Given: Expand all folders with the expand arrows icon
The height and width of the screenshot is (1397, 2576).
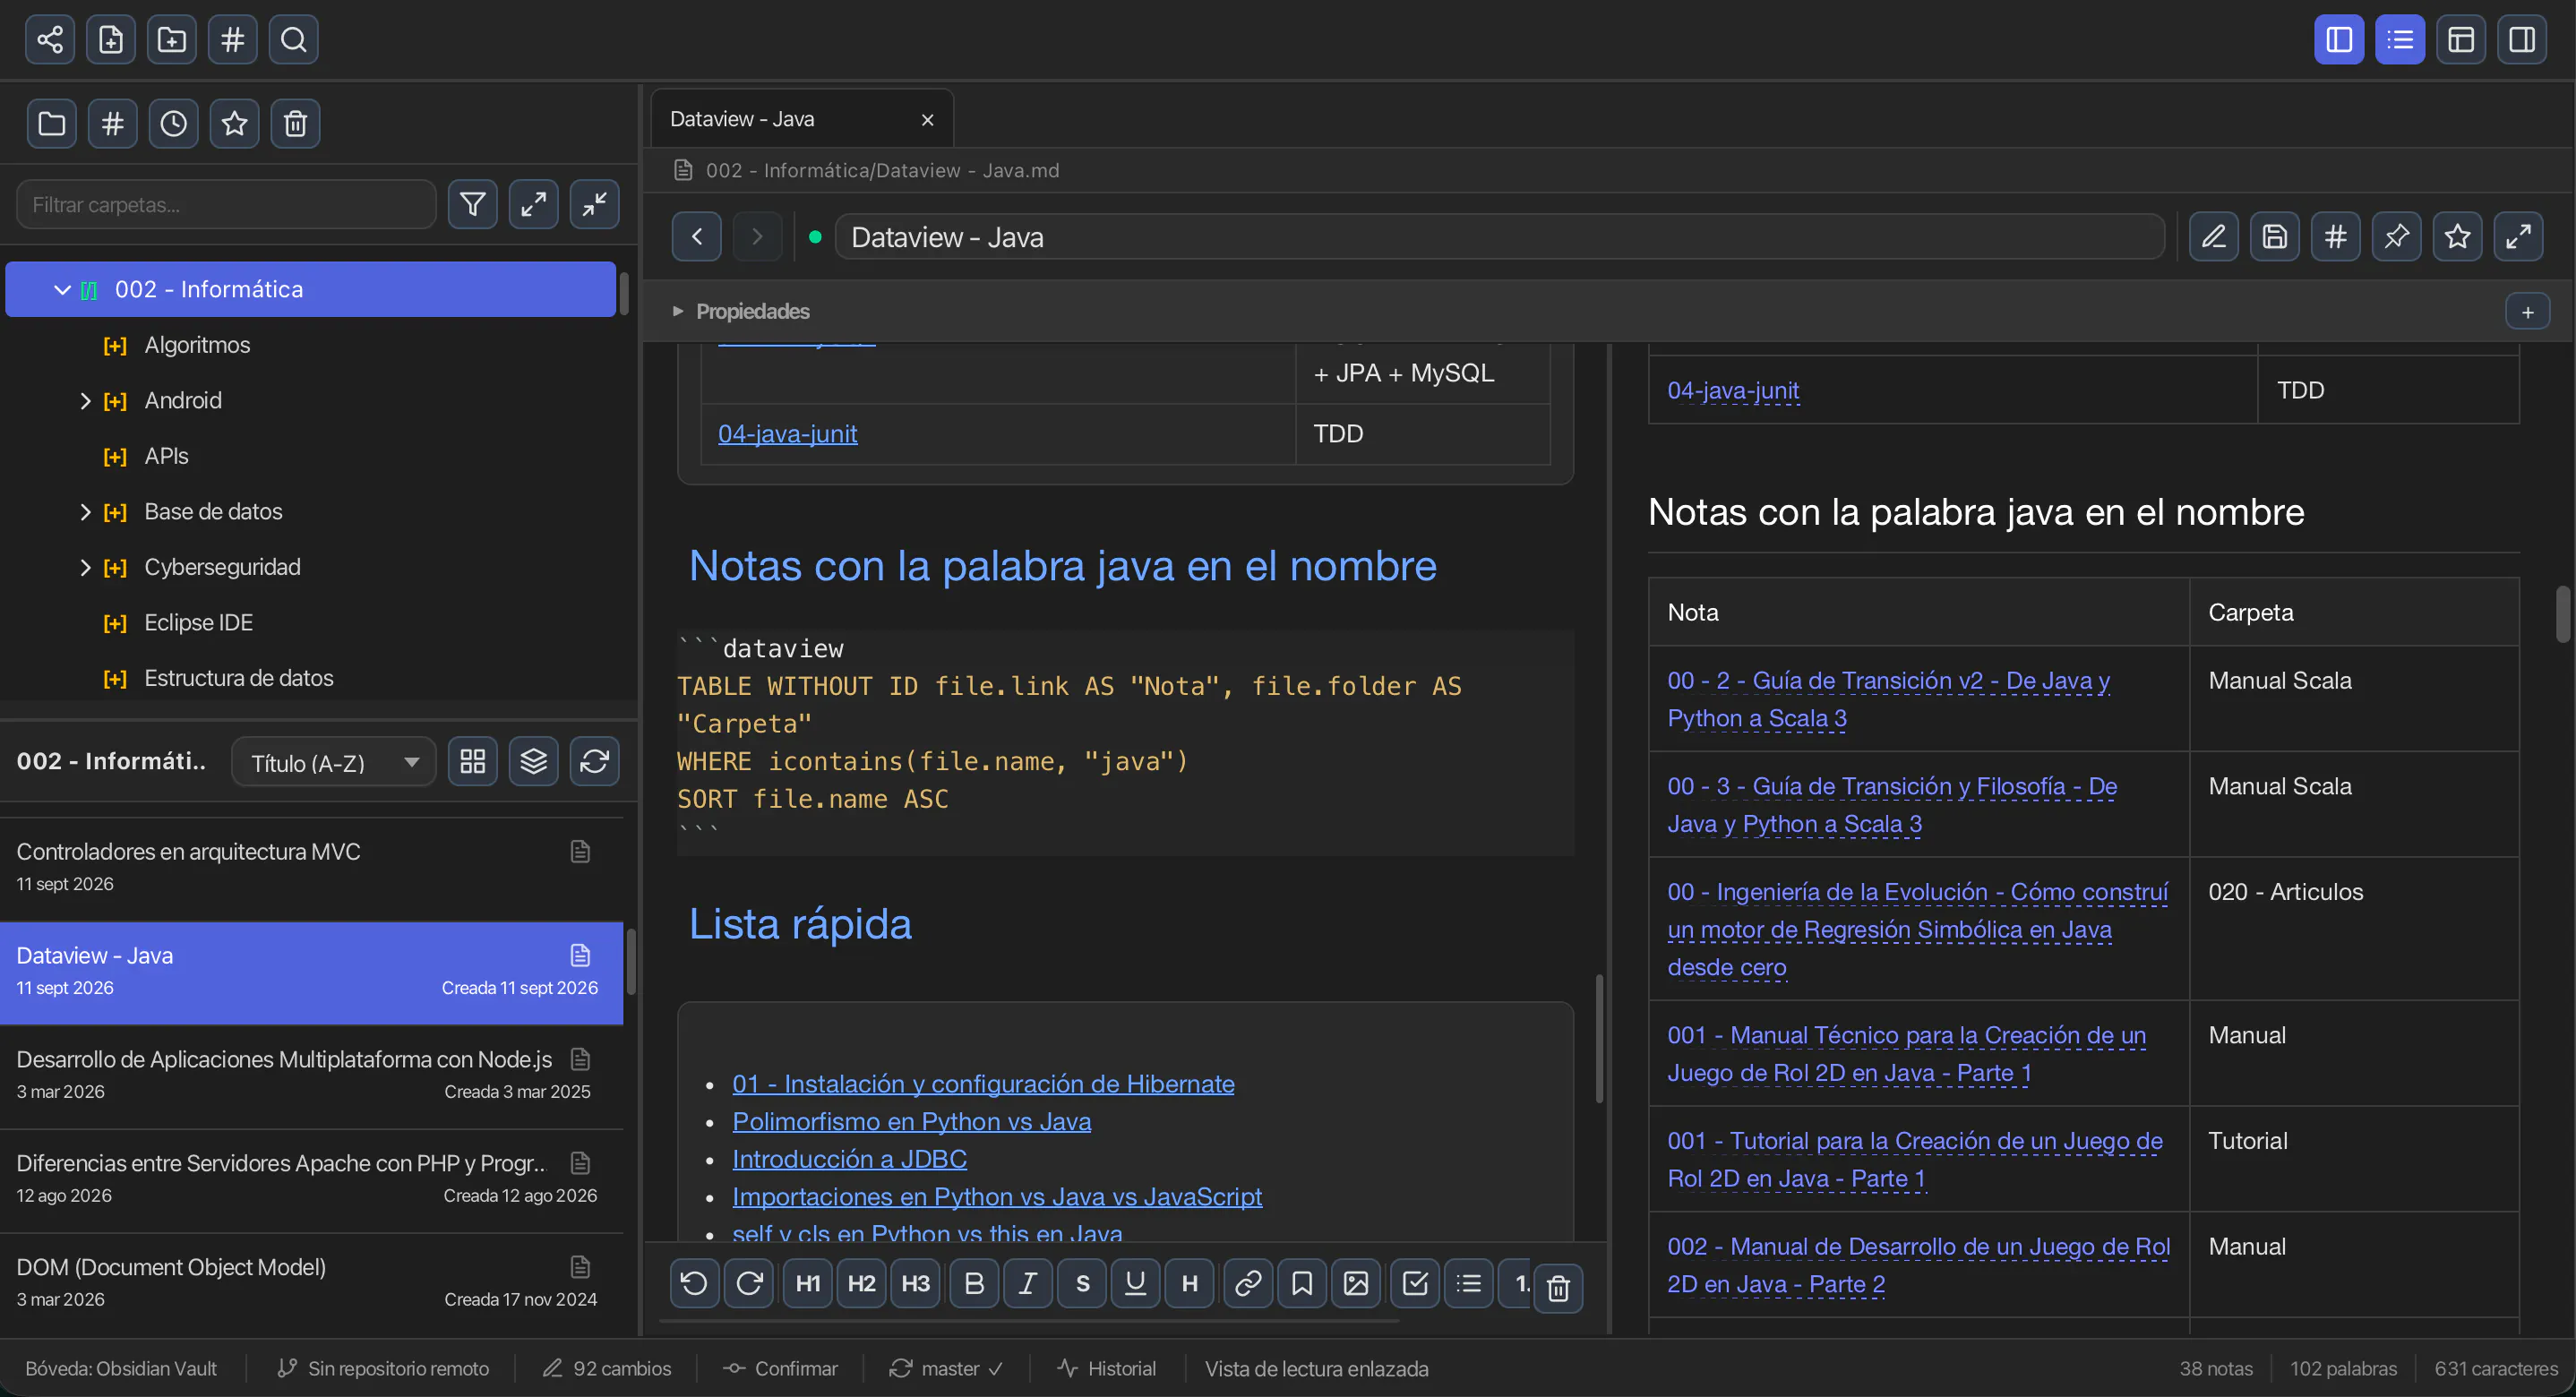Looking at the screenshot, I should [534, 204].
